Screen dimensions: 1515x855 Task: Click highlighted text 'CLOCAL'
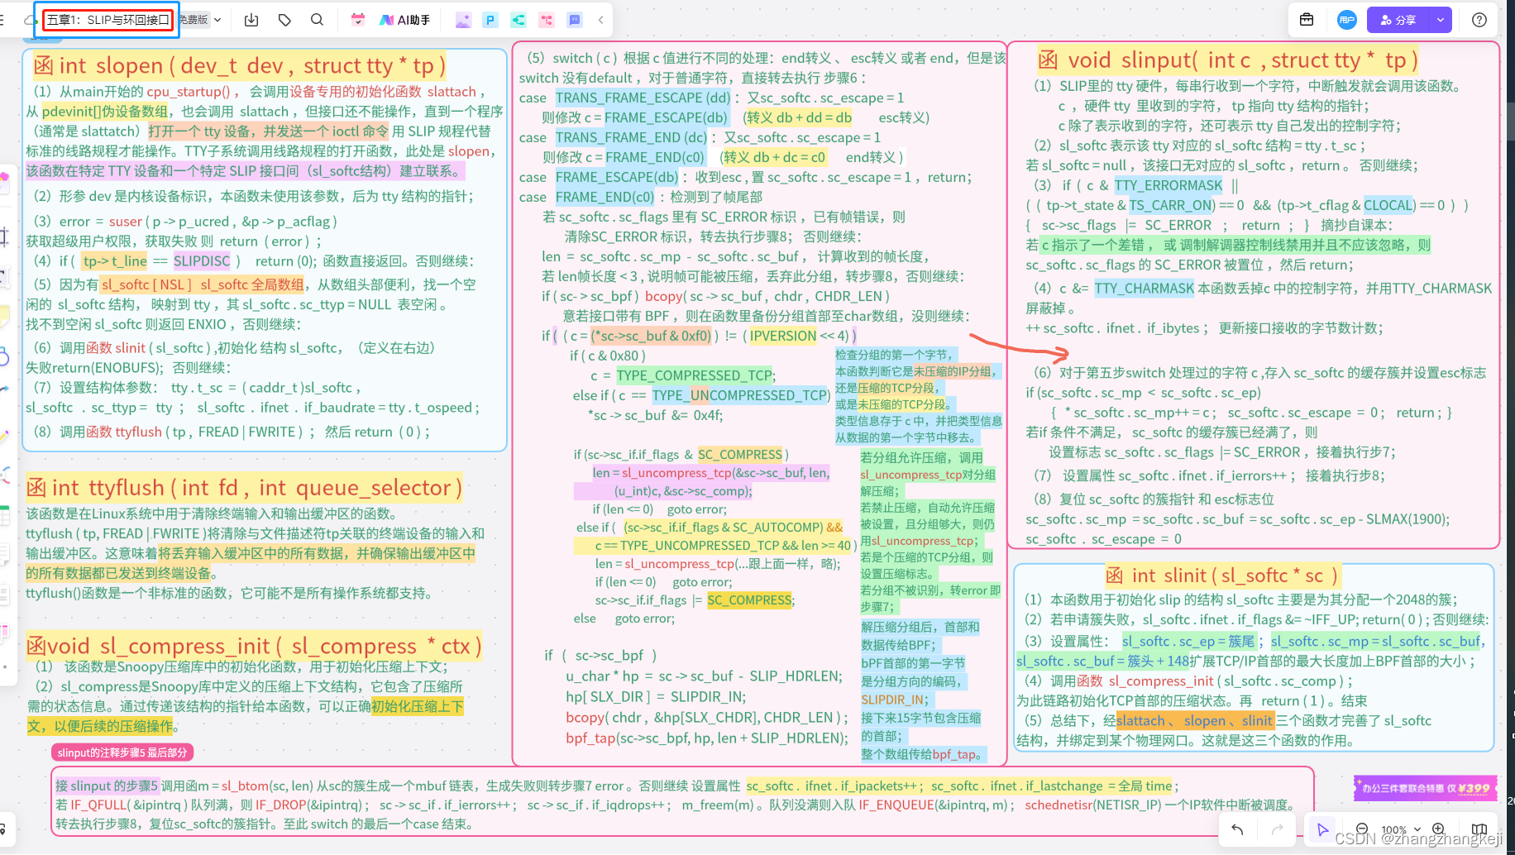pyautogui.click(x=1388, y=205)
